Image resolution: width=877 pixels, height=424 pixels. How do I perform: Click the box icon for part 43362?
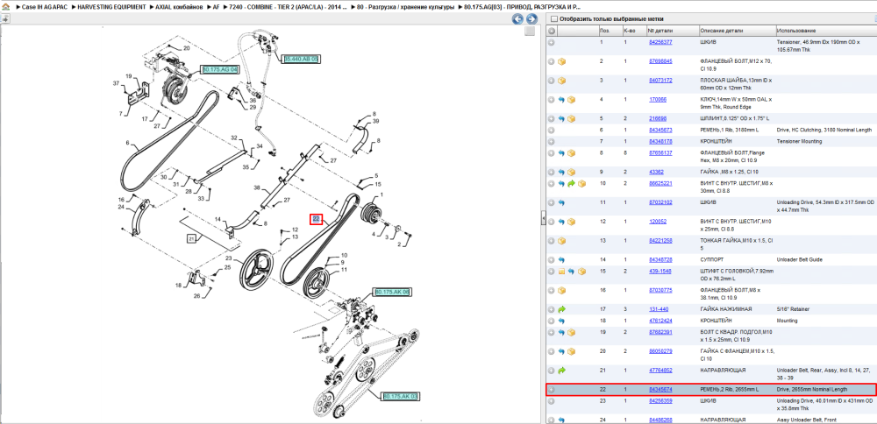click(571, 172)
